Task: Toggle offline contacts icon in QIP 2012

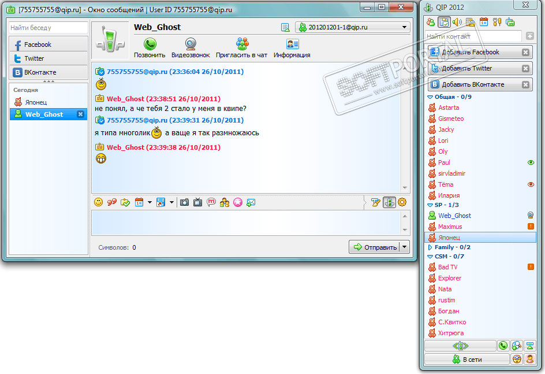Action: pos(431,23)
